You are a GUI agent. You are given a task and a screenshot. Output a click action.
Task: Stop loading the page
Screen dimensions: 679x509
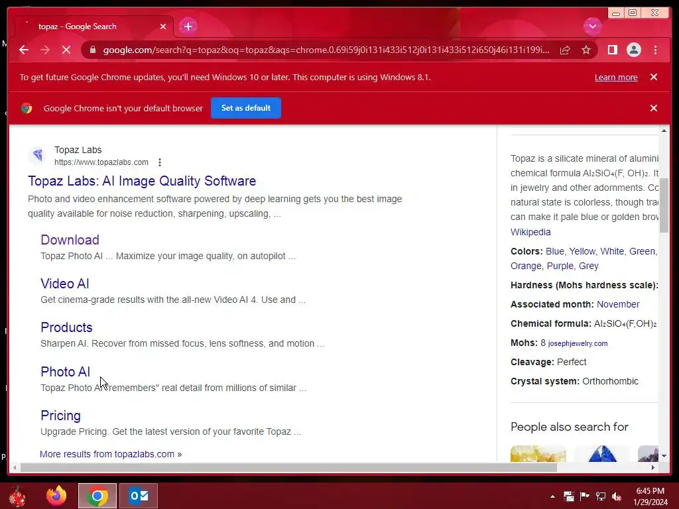(x=66, y=50)
